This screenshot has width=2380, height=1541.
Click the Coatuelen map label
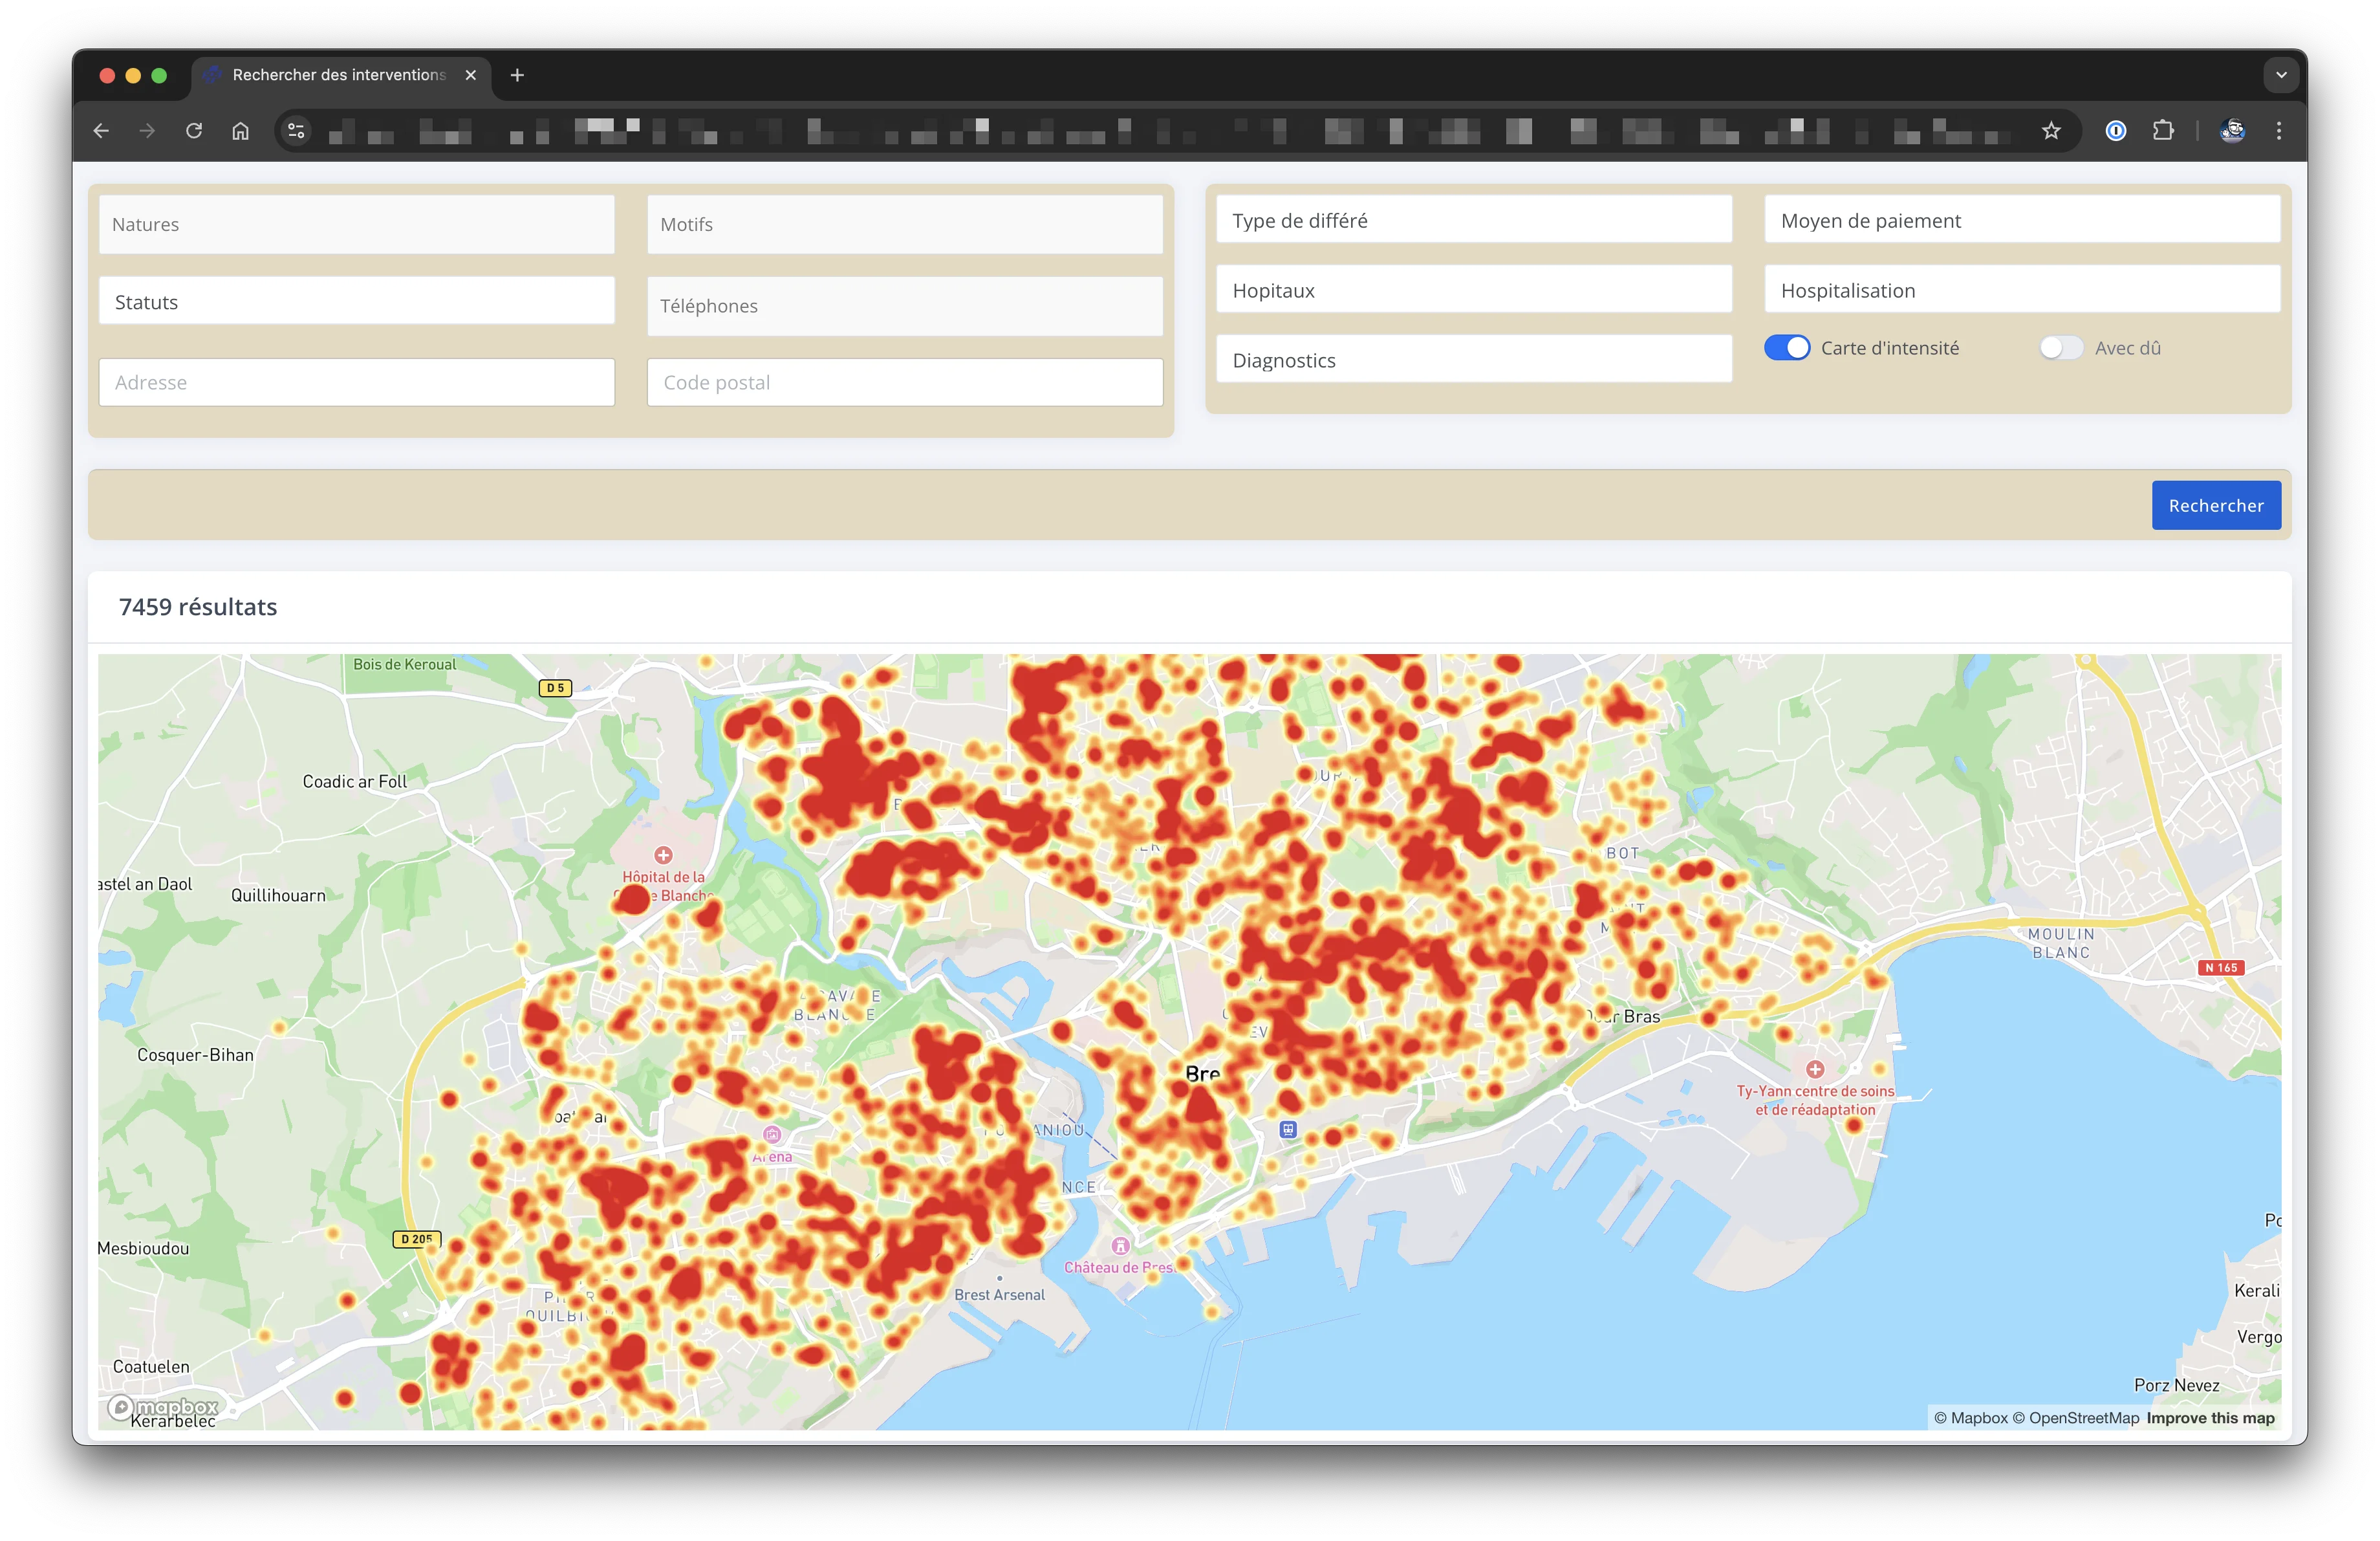151,1367
